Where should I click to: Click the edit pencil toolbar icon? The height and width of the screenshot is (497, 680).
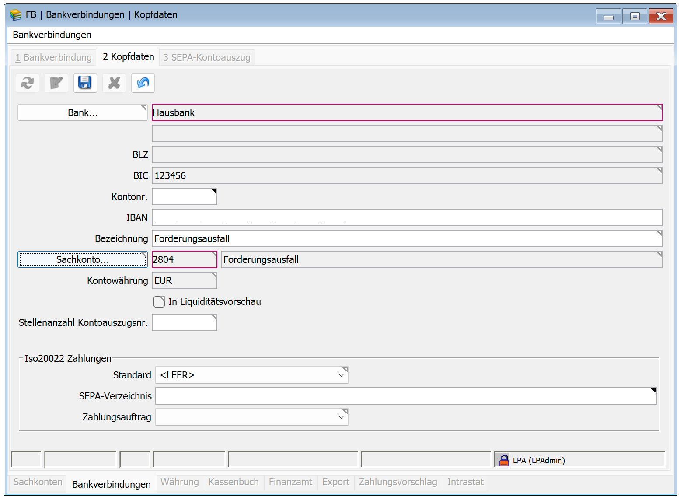click(x=56, y=83)
